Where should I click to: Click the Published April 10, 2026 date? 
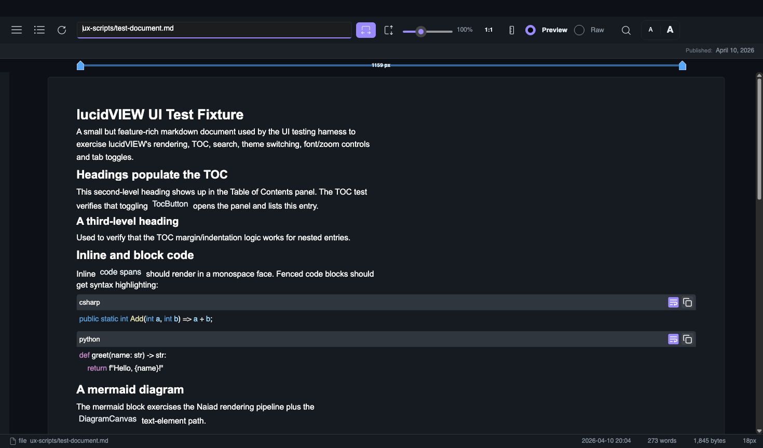pyautogui.click(x=734, y=50)
